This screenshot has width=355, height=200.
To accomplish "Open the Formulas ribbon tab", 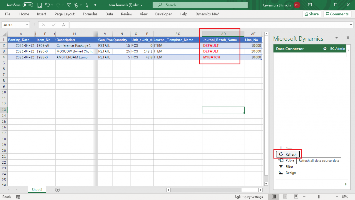I will [90, 14].
